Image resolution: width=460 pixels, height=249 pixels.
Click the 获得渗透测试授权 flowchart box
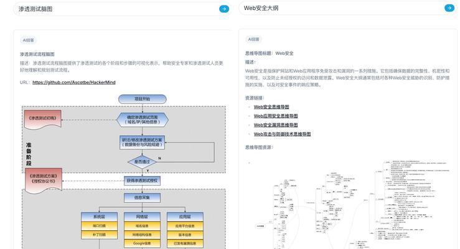coord(143,181)
